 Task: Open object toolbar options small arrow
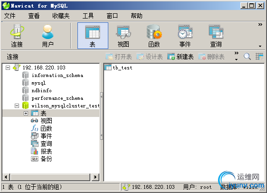tap(236, 59)
